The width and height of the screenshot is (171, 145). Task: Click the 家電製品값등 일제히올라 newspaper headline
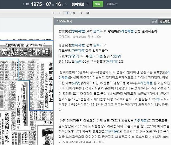pyautogui.click(x=26, y=52)
